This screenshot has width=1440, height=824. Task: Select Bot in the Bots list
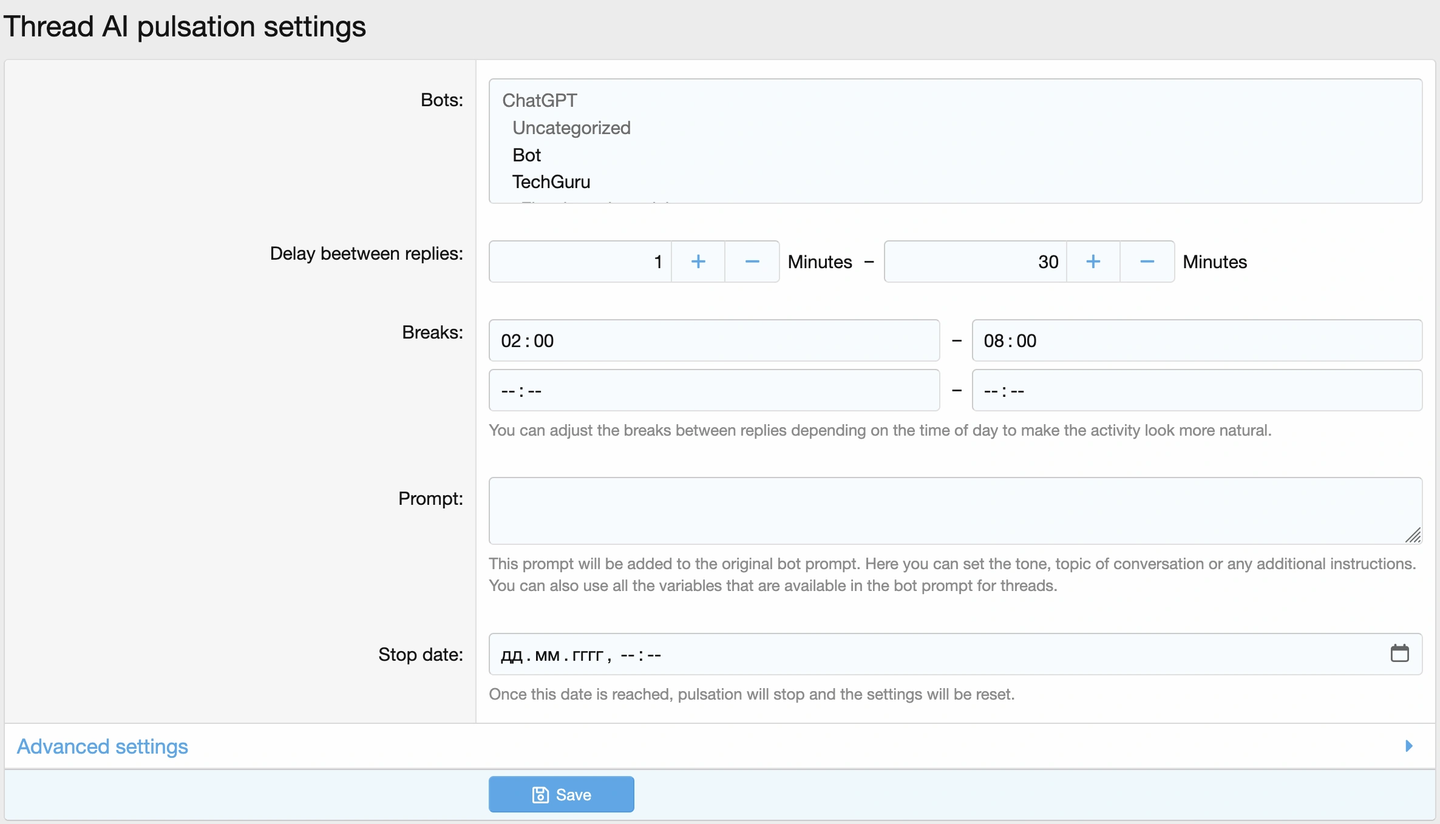pyautogui.click(x=526, y=155)
